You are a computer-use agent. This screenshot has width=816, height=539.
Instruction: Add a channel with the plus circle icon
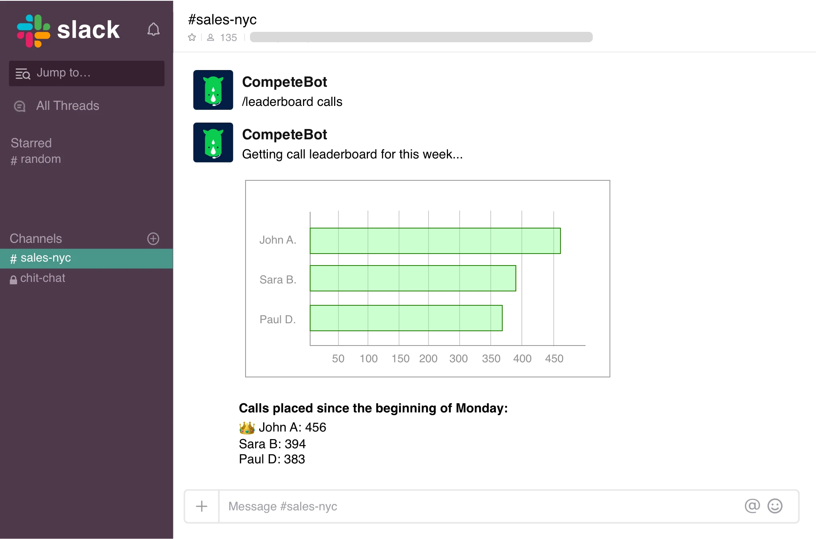pos(153,238)
